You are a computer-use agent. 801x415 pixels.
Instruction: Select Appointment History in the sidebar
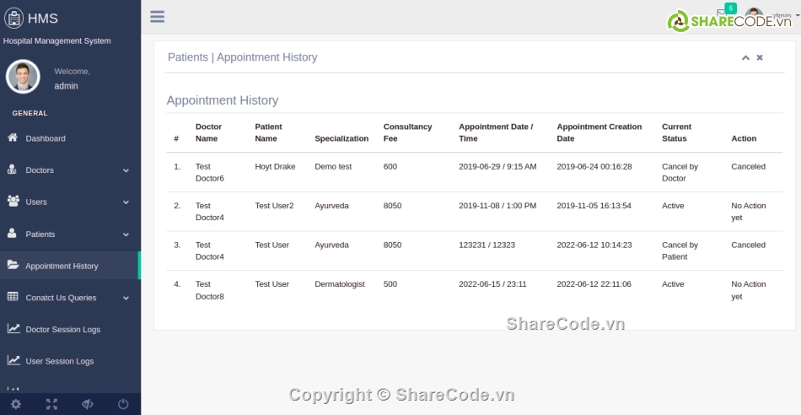[62, 266]
